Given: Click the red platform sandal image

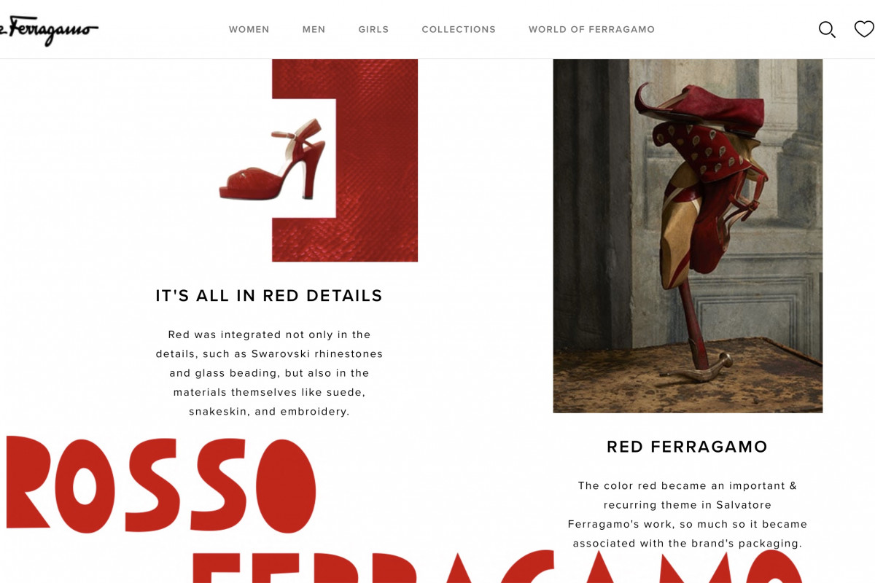Looking at the screenshot, I should click(x=273, y=159).
